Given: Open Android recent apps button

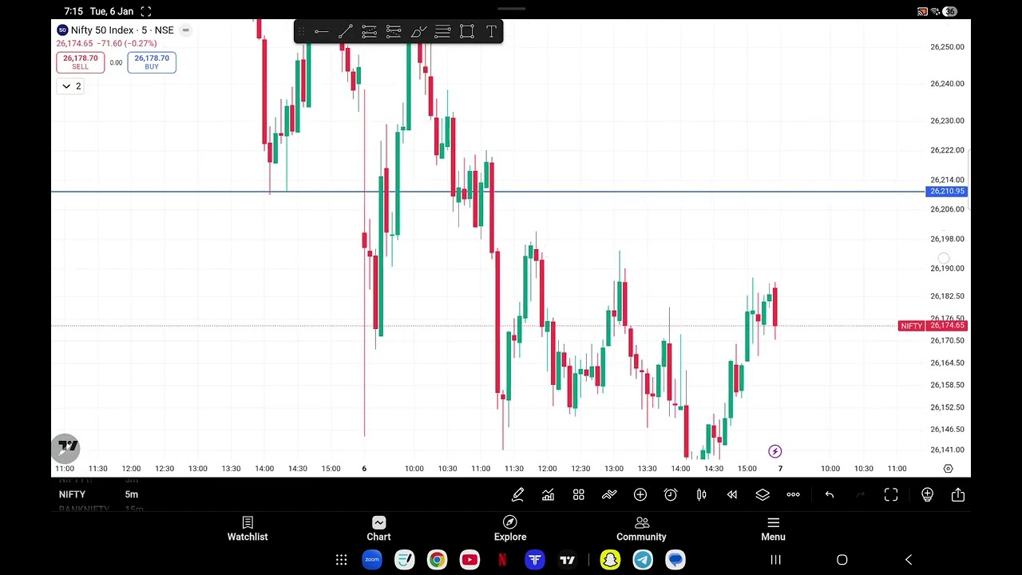Looking at the screenshot, I should click(x=775, y=560).
